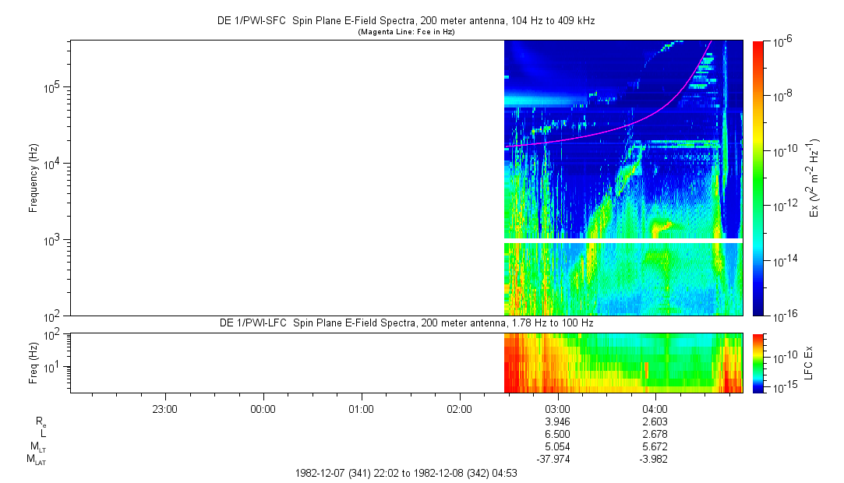The image size is (844, 483).
Task: Select the 03:00 time axis label
Action: 558,409
